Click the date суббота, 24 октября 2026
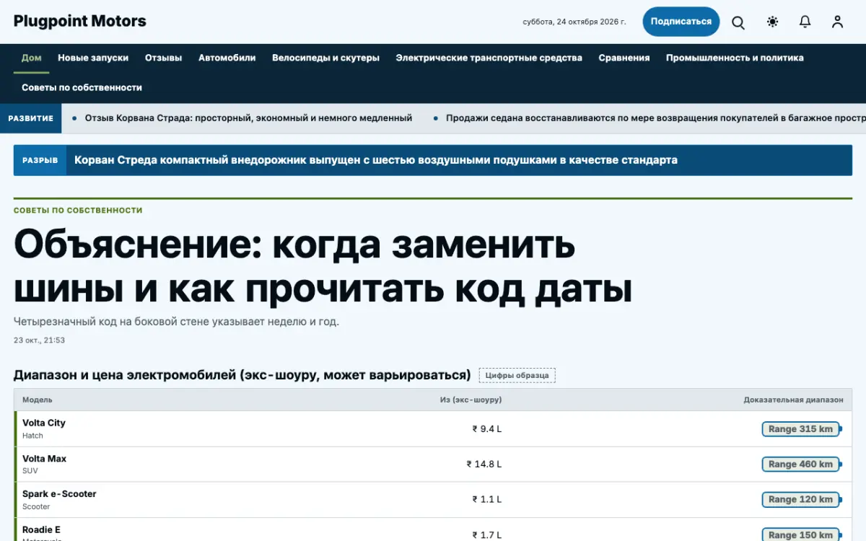 (x=574, y=22)
